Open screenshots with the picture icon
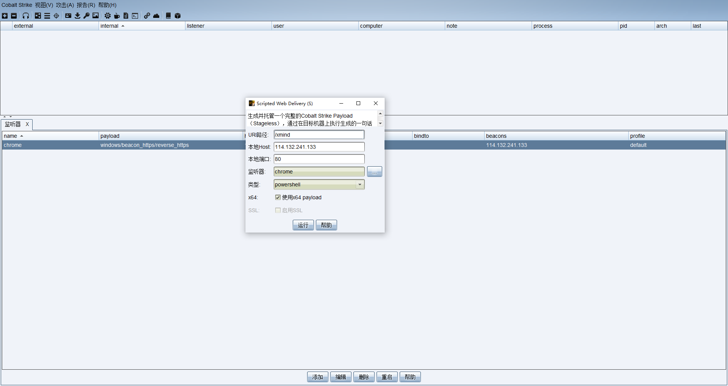 point(96,16)
